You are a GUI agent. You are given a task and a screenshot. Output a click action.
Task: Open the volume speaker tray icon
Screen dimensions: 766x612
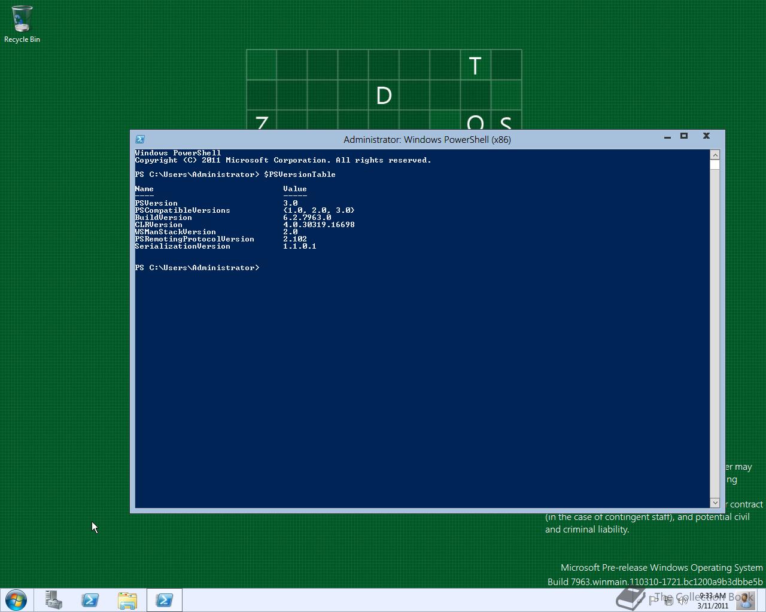point(682,600)
